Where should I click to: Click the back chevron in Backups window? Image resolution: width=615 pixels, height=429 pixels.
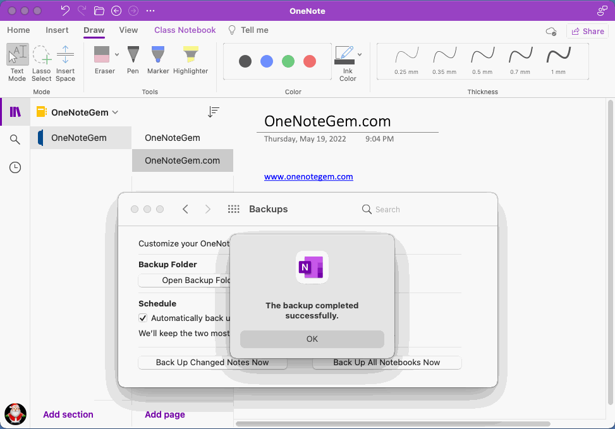[186, 209]
